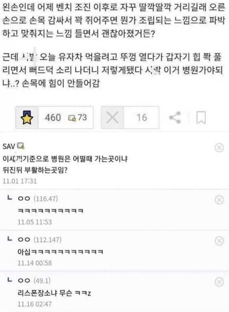Screen dimensions: 229x312
Task: Bookmark the post with the bookmark icon
Action: (201, 117)
